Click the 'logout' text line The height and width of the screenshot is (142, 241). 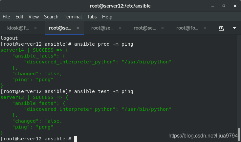pyautogui.click(x=9, y=38)
